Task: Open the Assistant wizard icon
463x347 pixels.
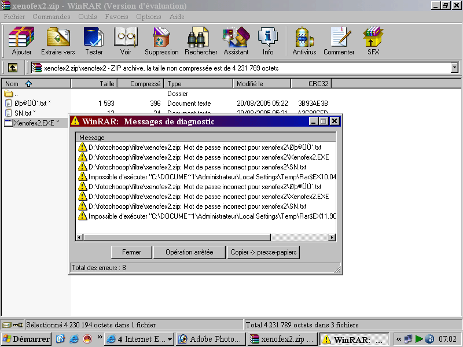Action: tap(236, 37)
